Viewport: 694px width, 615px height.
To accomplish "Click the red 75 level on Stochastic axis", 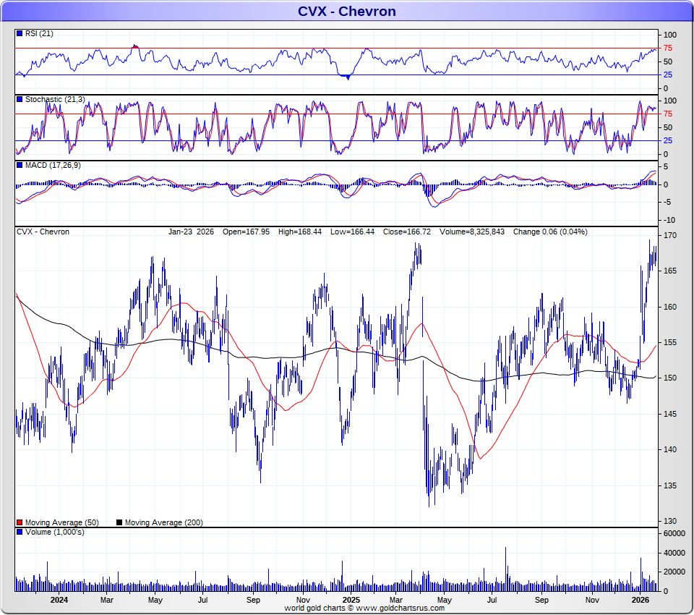I will tap(668, 114).
